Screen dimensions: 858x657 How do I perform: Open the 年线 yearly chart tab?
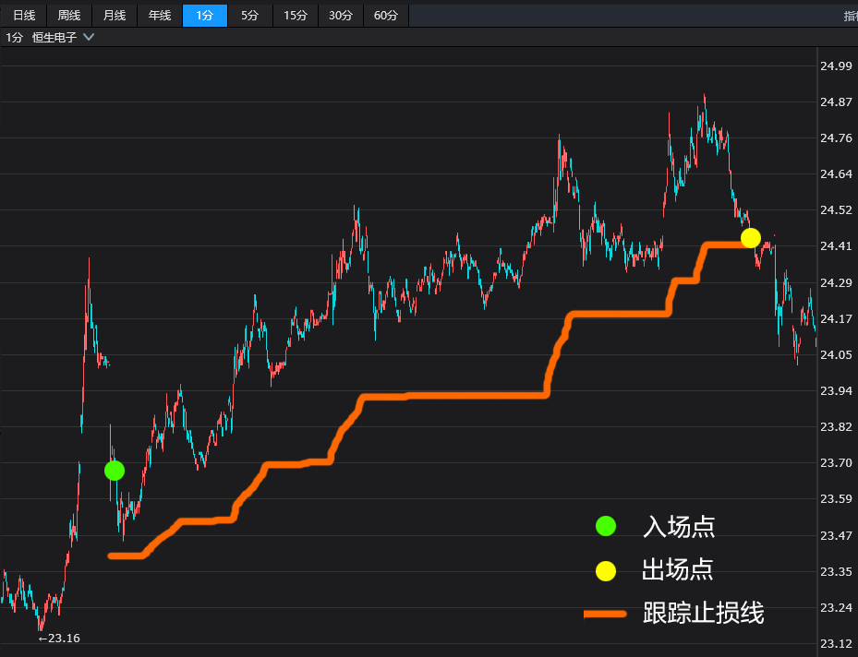pyautogui.click(x=160, y=16)
